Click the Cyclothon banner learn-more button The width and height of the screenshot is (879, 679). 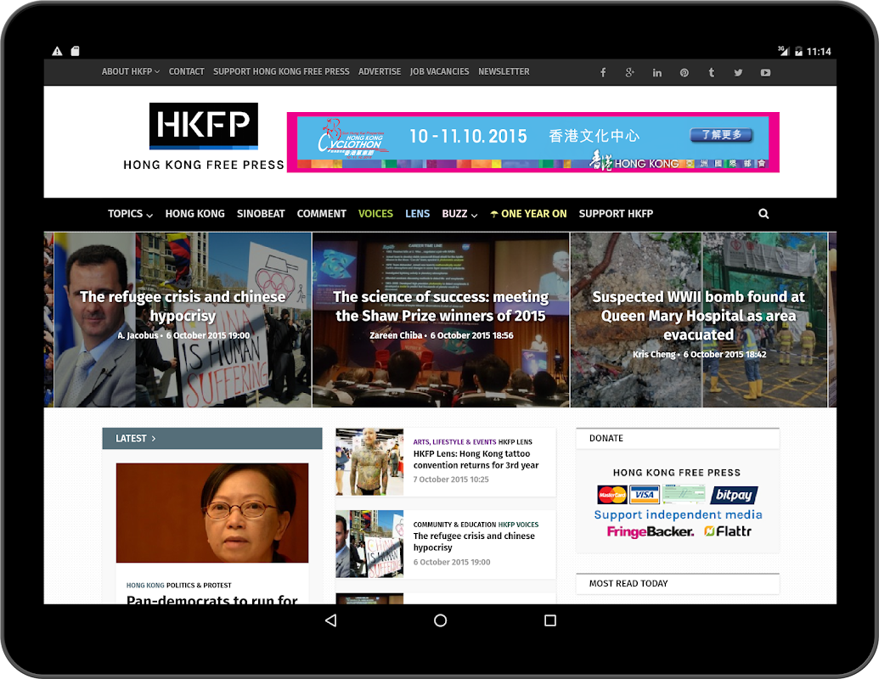(721, 135)
